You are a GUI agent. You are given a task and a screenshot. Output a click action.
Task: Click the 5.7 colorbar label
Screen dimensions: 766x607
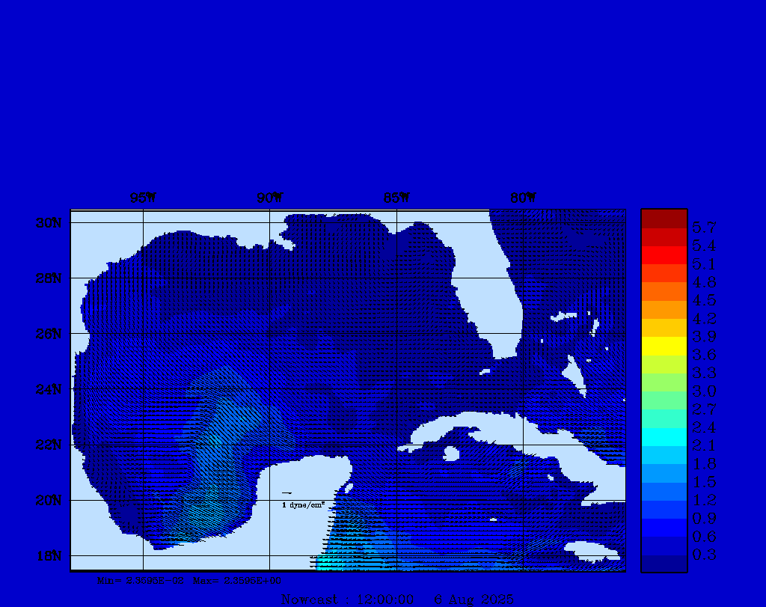coord(704,228)
